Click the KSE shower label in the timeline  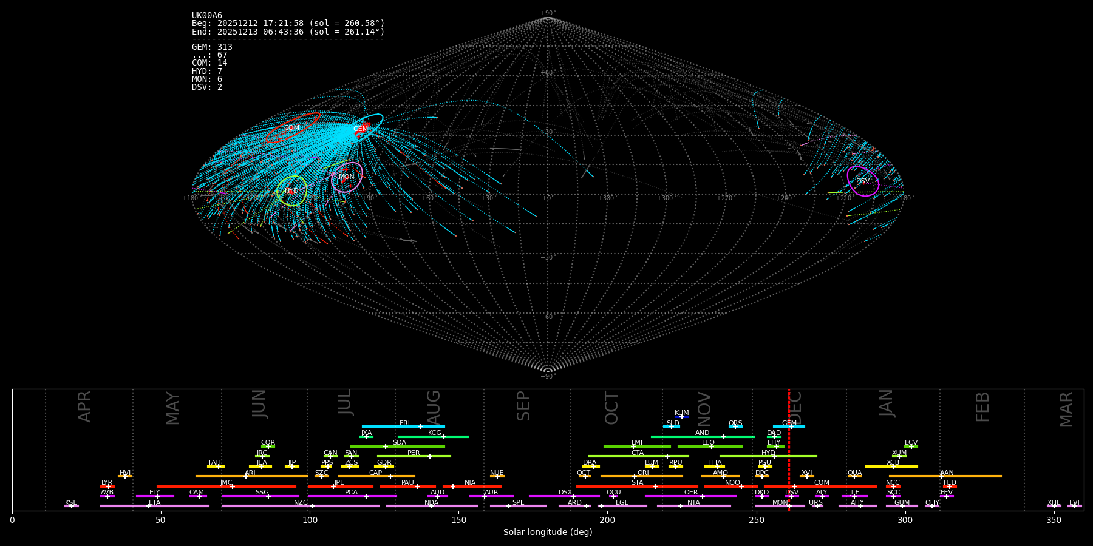point(71,503)
